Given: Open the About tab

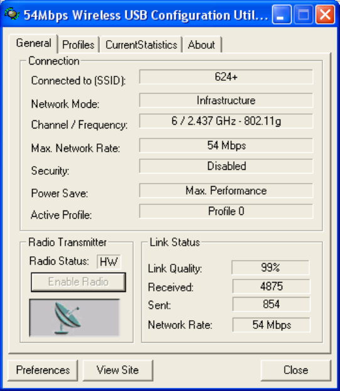Looking at the screenshot, I should [202, 45].
